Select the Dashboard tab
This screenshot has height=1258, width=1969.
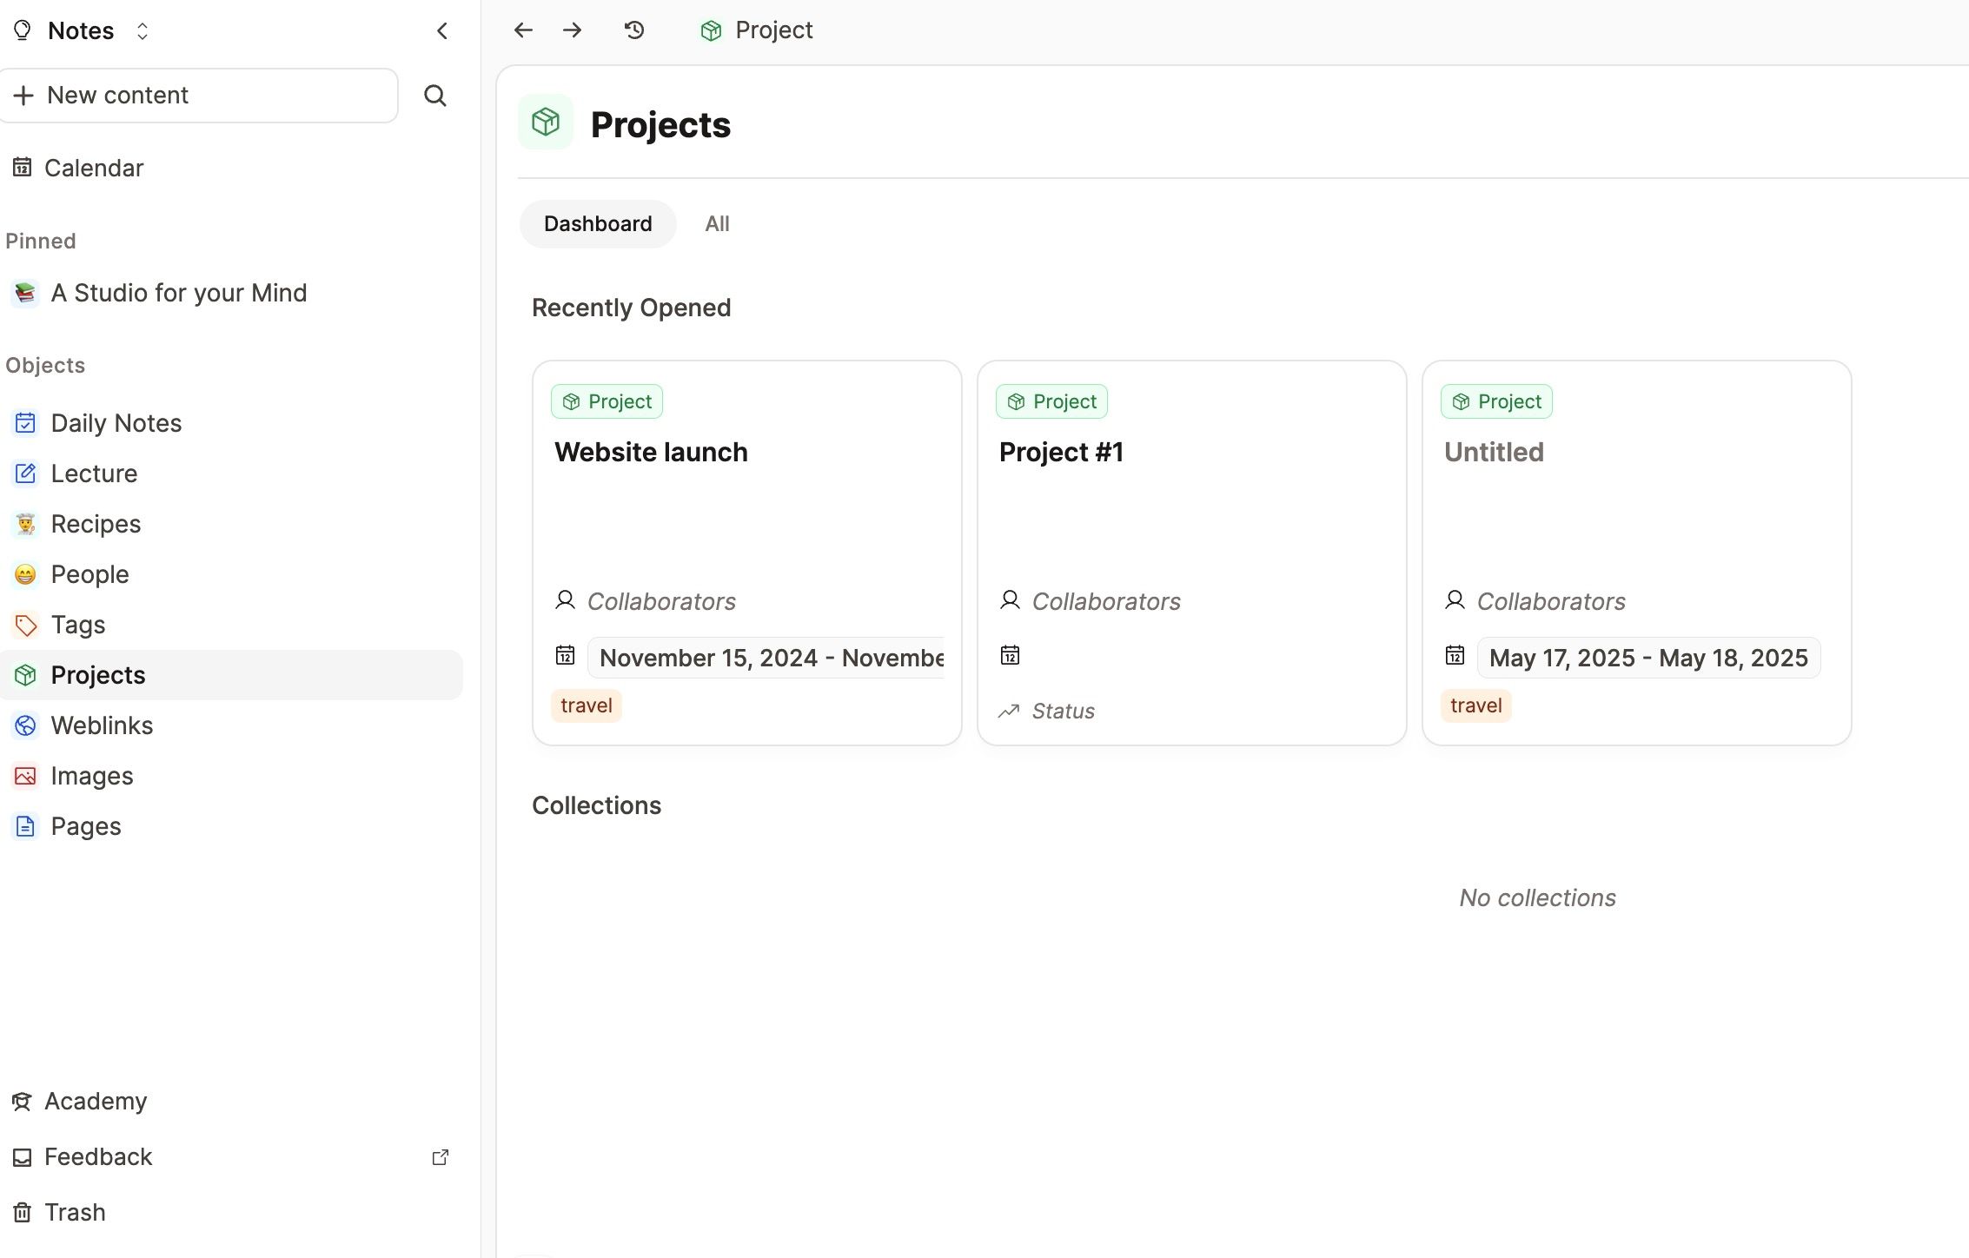click(598, 224)
